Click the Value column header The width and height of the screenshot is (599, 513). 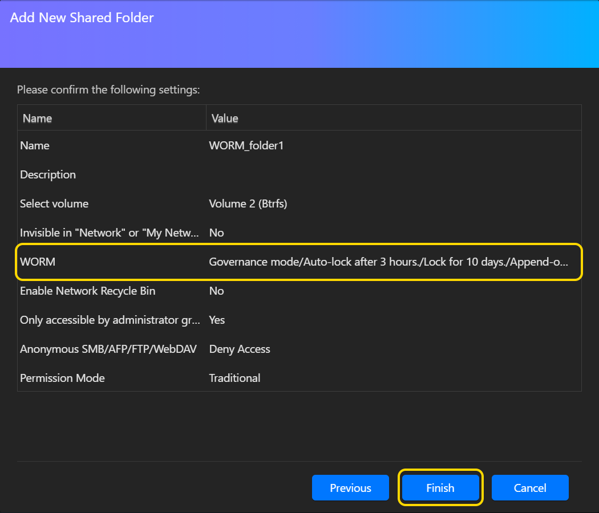pyautogui.click(x=225, y=119)
